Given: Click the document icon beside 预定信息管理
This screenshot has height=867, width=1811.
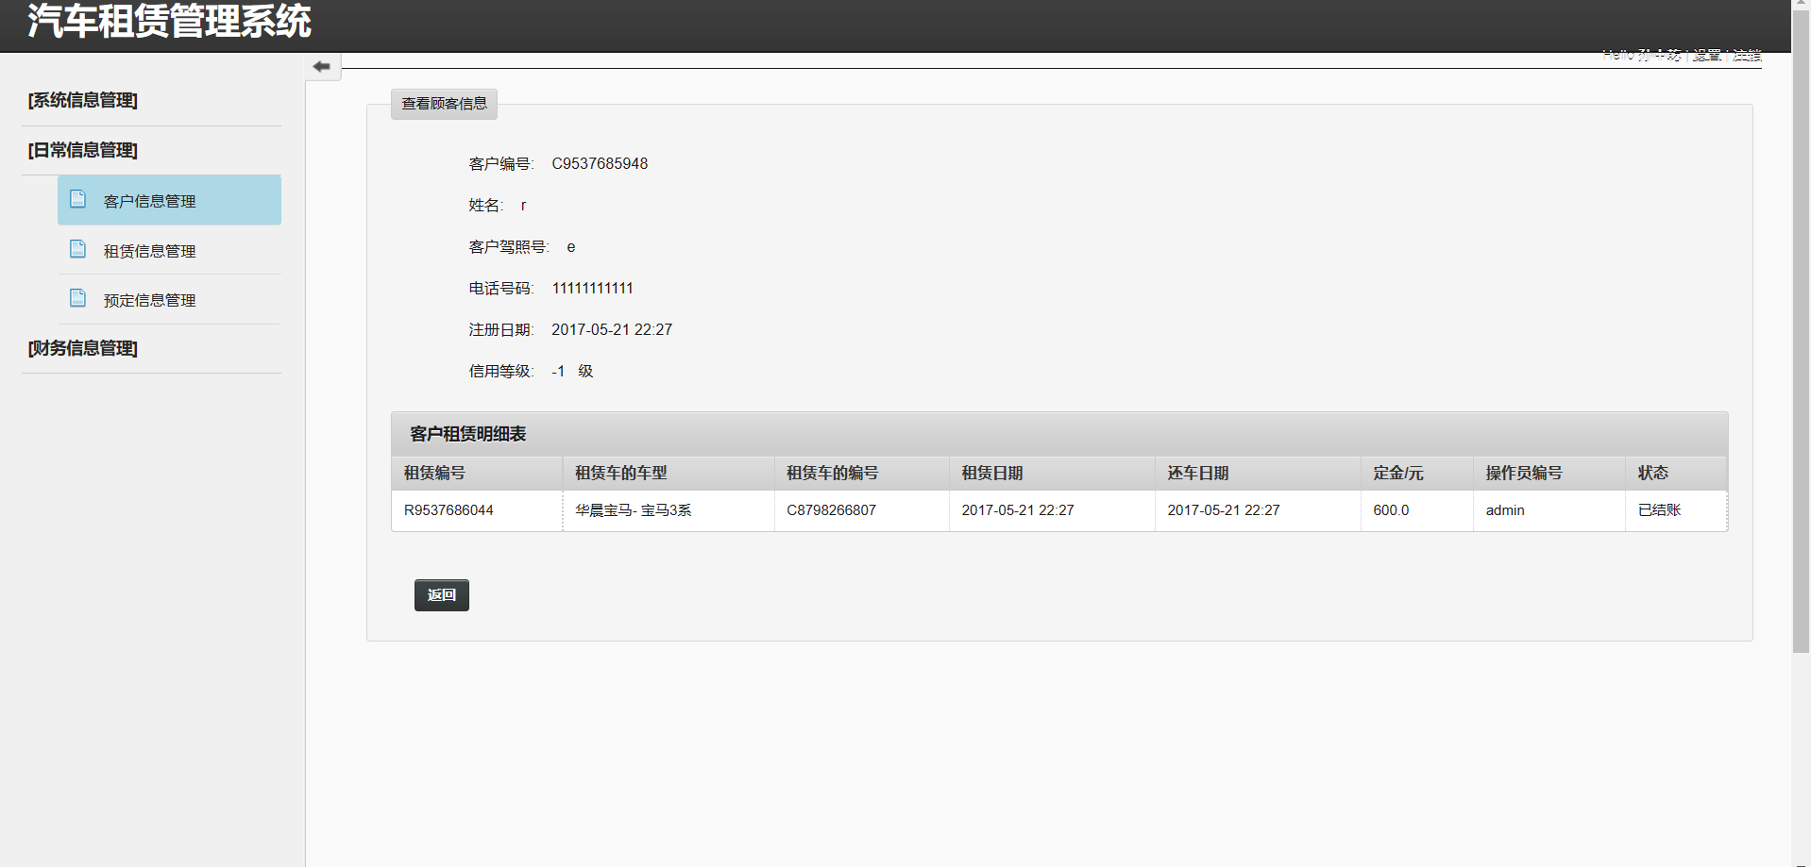Looking at the screenshot, I should [x=78, y=298].
